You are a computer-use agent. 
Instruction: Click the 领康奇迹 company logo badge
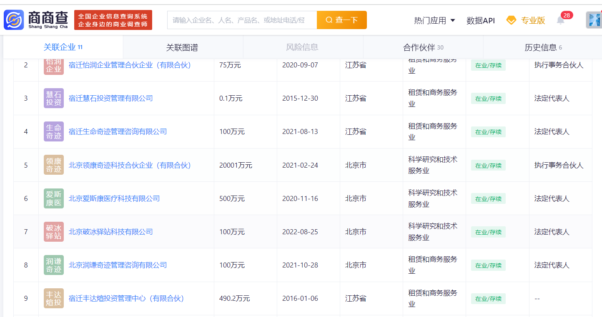[53, 165]
